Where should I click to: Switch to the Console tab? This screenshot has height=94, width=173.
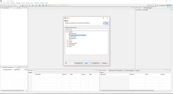coord(112,71)
